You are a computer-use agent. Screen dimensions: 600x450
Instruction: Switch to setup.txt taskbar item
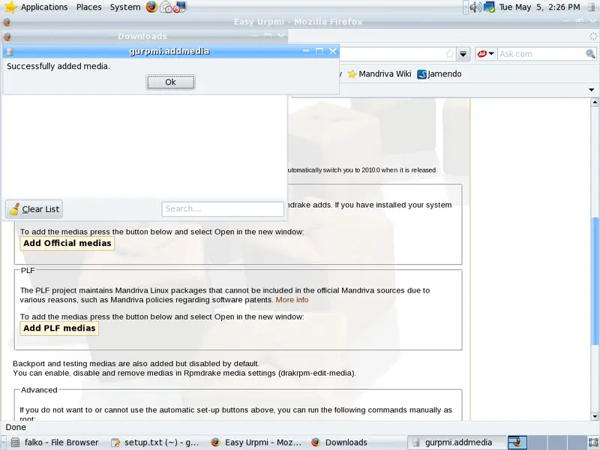tap(155, 442)
